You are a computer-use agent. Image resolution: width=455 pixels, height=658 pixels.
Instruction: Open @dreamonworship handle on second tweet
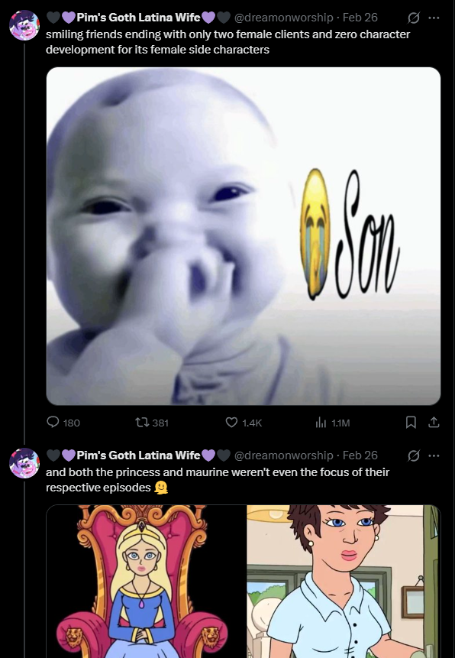(283, 455)
